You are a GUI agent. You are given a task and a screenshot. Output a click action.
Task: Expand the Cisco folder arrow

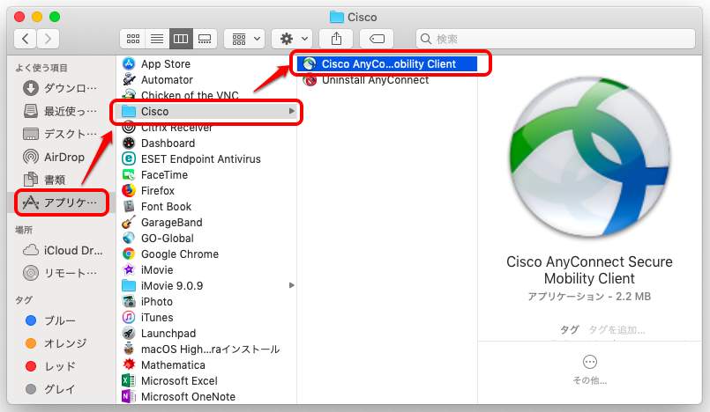point(292,111)
